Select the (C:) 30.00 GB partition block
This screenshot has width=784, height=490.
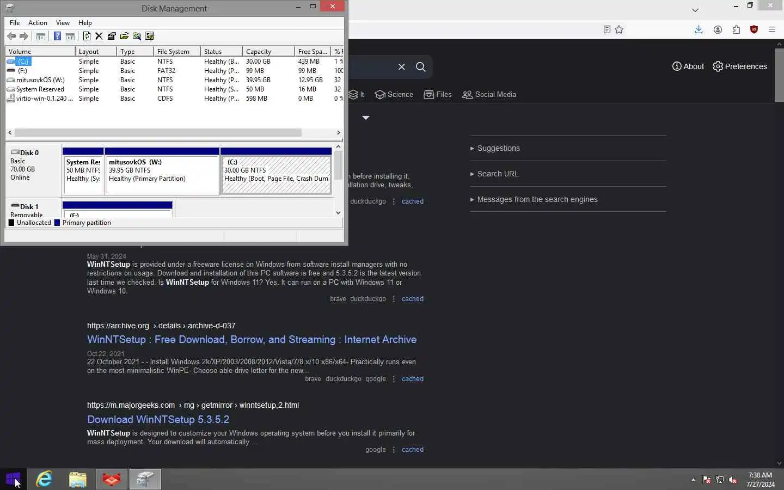[x=276, y=171]
